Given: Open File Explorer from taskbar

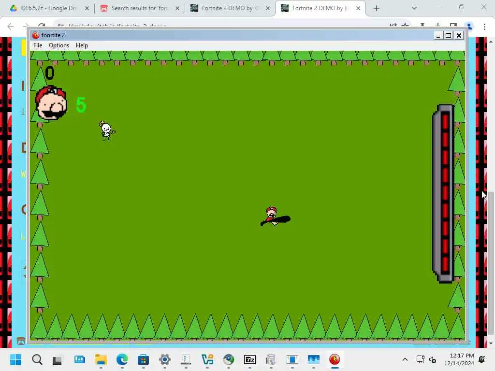Looking at the screenshot, I should (x=101, y=359).
